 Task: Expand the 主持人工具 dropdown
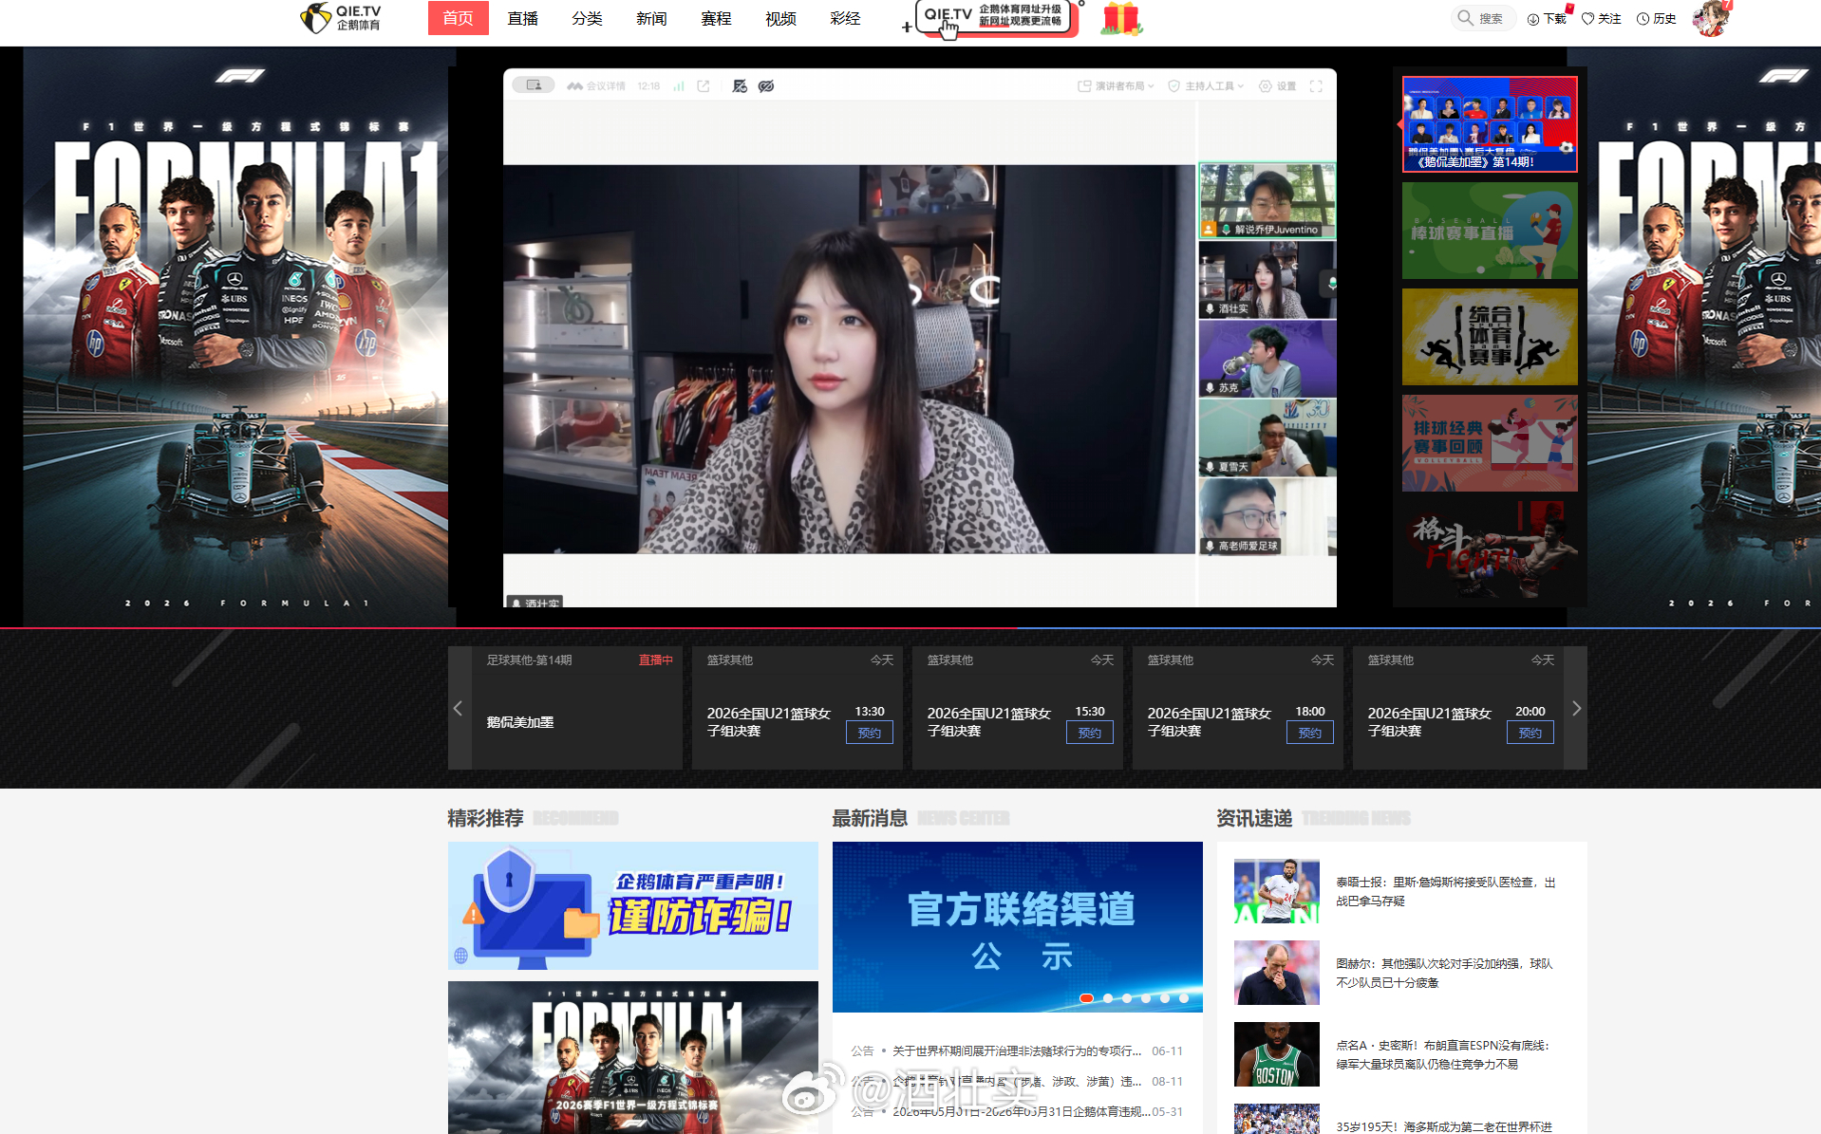click(1206, 86)
